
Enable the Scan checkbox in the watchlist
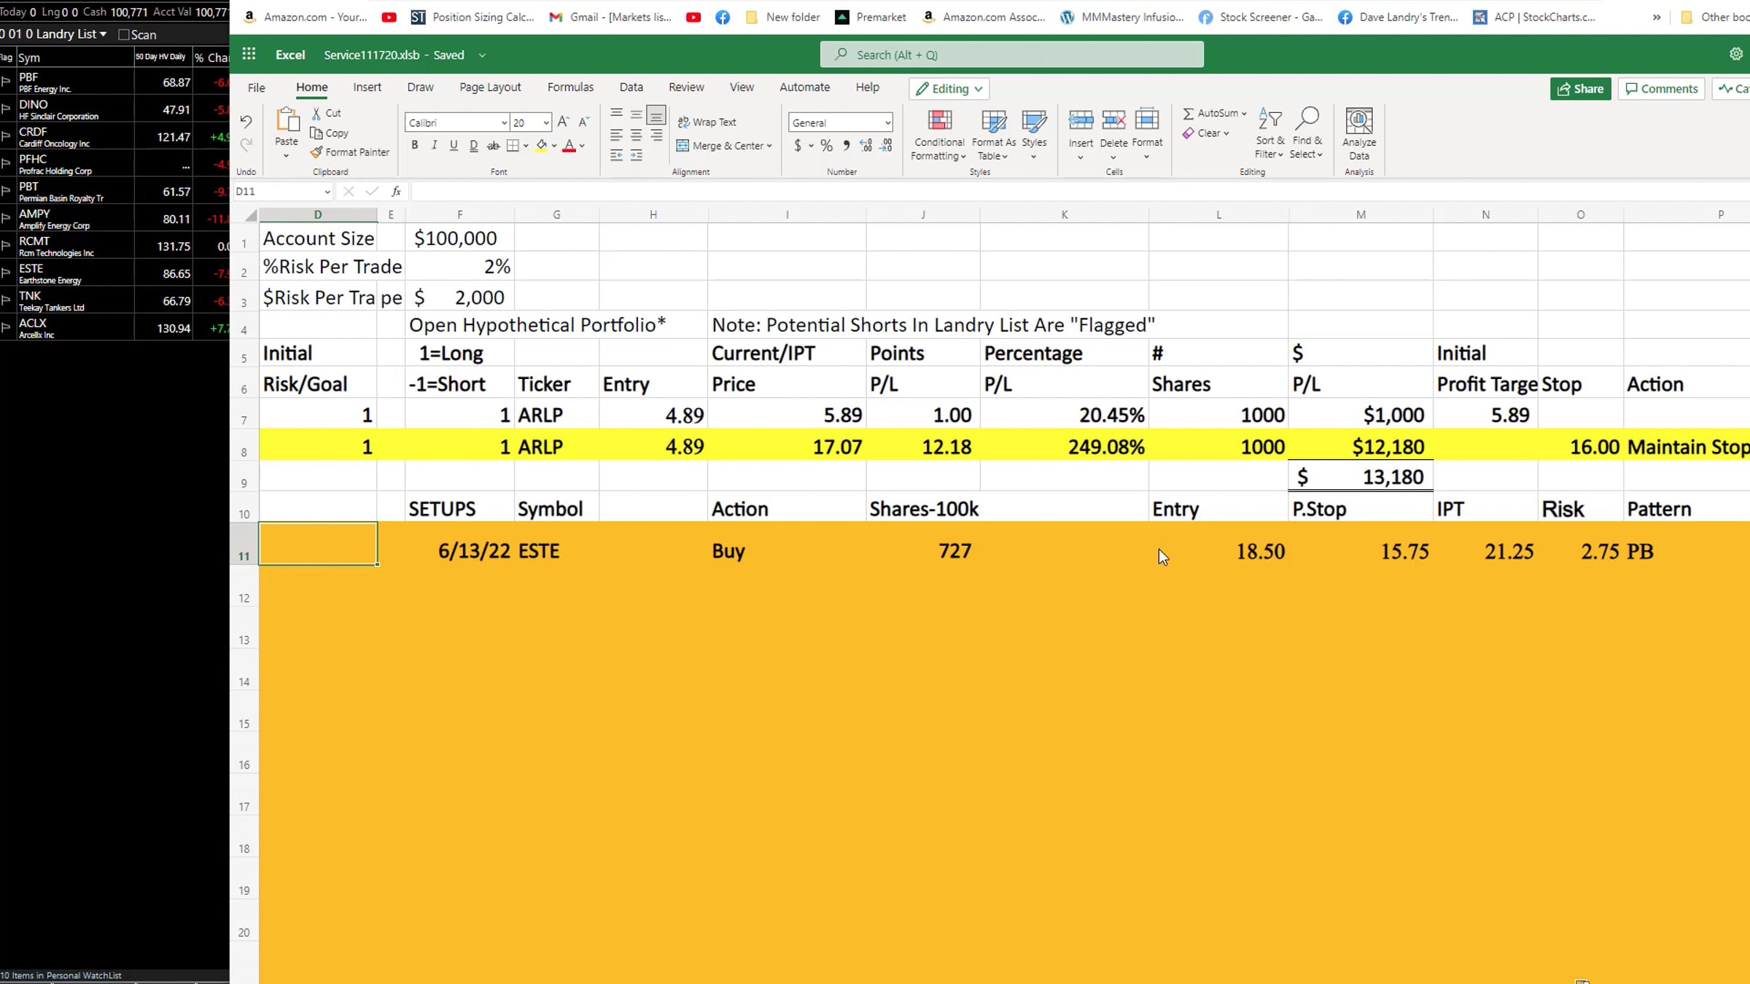tap(124, 34)
